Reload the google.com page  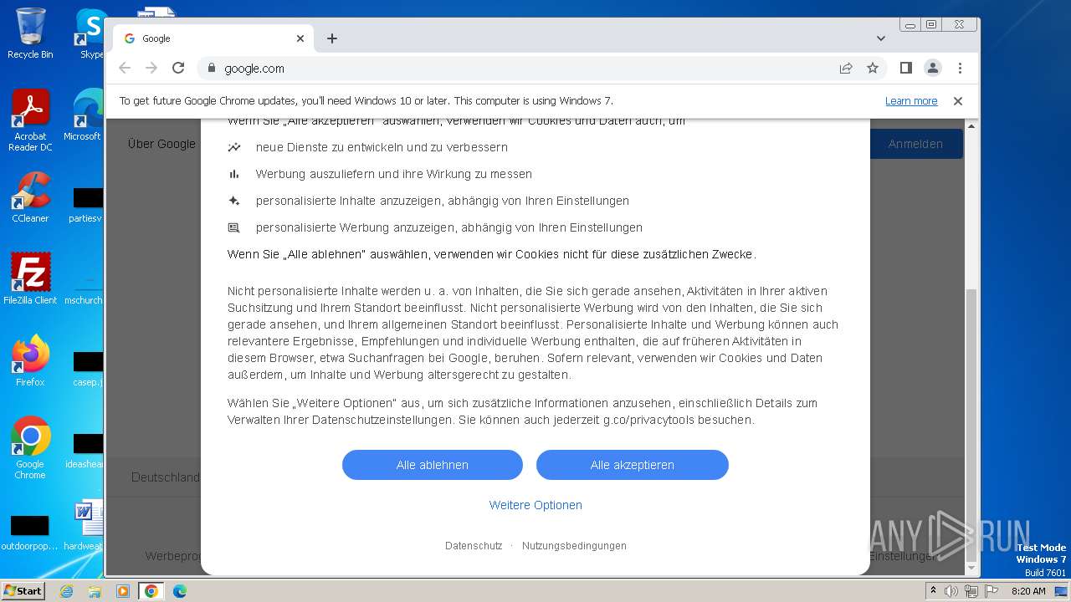(178, 68)
